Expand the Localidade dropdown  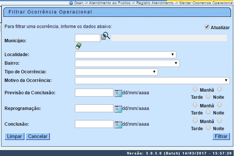pyautogui.click(x=125, y=55)
